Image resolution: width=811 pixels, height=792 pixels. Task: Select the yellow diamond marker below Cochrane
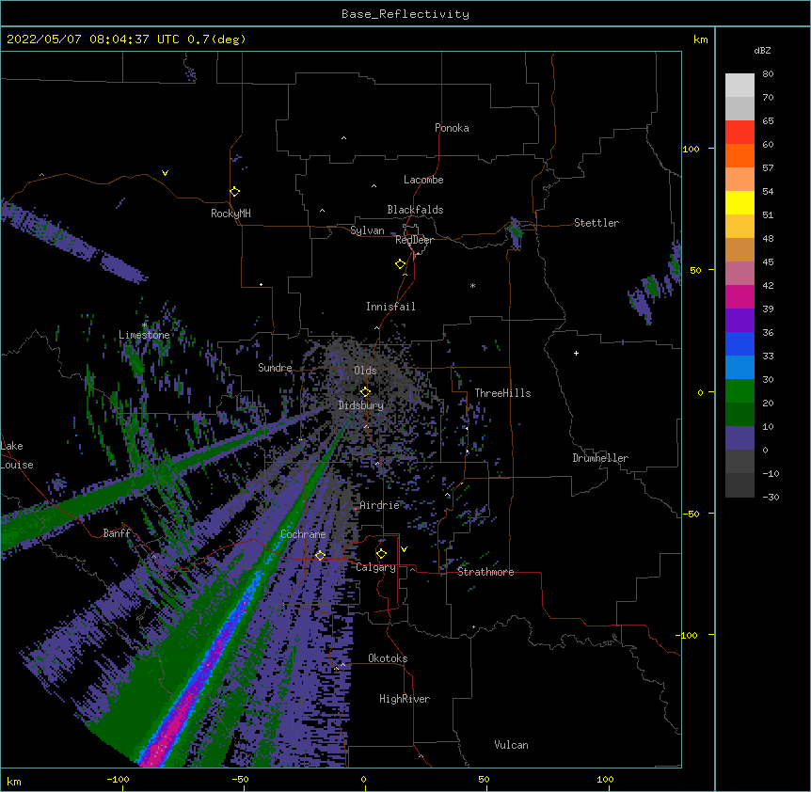coord(320,555)
